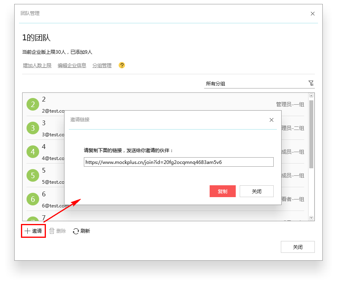Open the edit company info (编辑企业信息) link
Screen dimensions: 337x286
(72, 66)
